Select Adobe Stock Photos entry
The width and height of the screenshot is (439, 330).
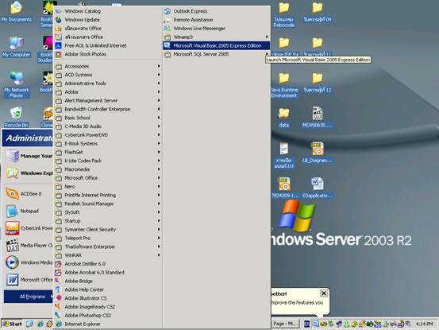pyautogui.click(x=108, y=54)
